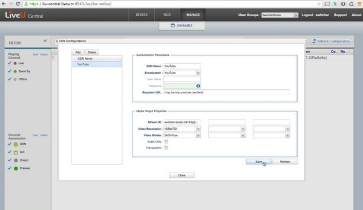Switch to the Manage tab
The height and width of the screenshot is (210, 363).
click(x=193, y=15)
